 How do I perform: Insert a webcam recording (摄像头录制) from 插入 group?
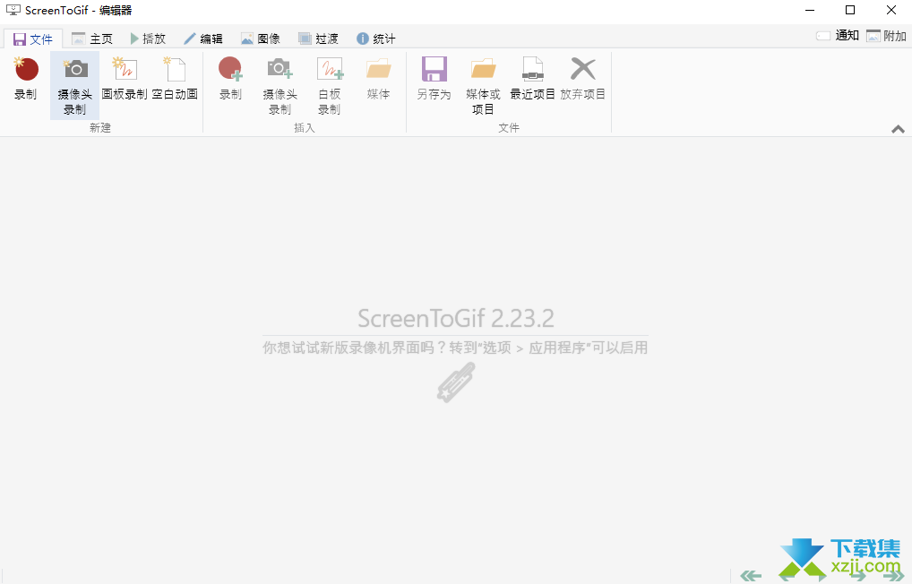[x=280, y=85]
